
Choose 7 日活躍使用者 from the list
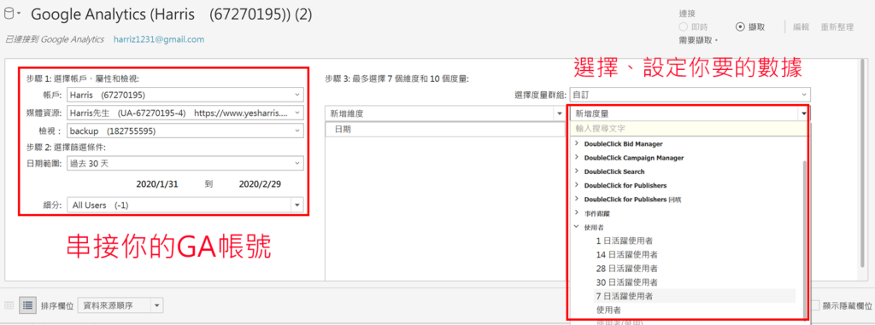(624, 296)
